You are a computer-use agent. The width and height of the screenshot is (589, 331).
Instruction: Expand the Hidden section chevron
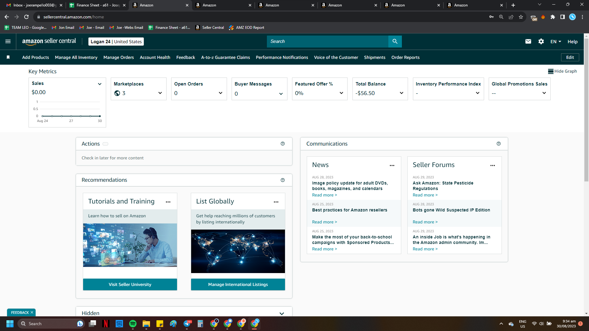pos(282,314)
